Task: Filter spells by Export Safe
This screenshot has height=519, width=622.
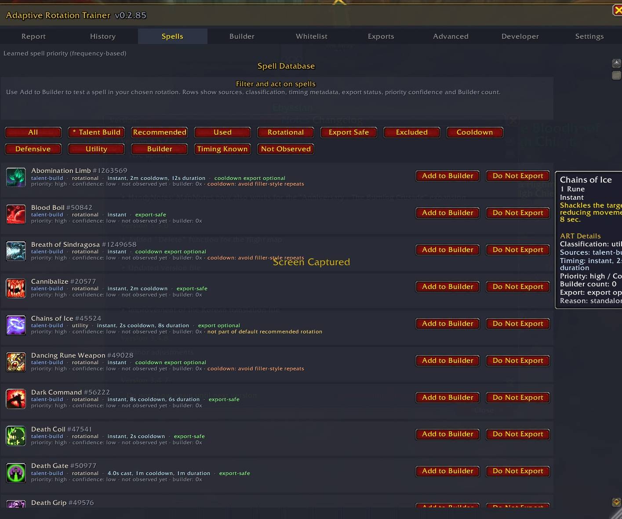Action: click(x=349, y=132)
